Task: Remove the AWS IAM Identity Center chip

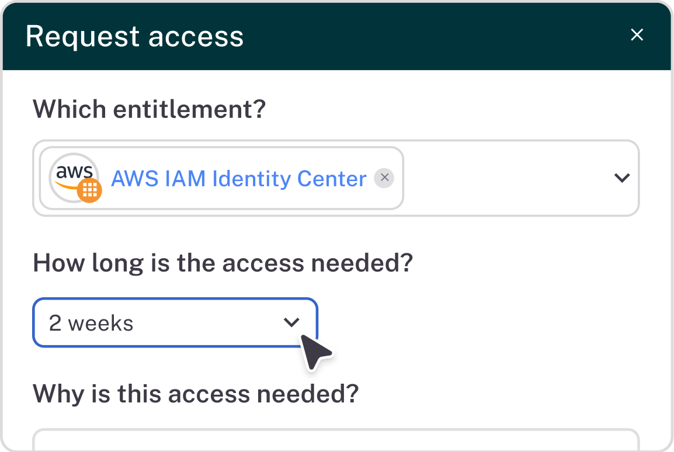Action: coord(384,178)
